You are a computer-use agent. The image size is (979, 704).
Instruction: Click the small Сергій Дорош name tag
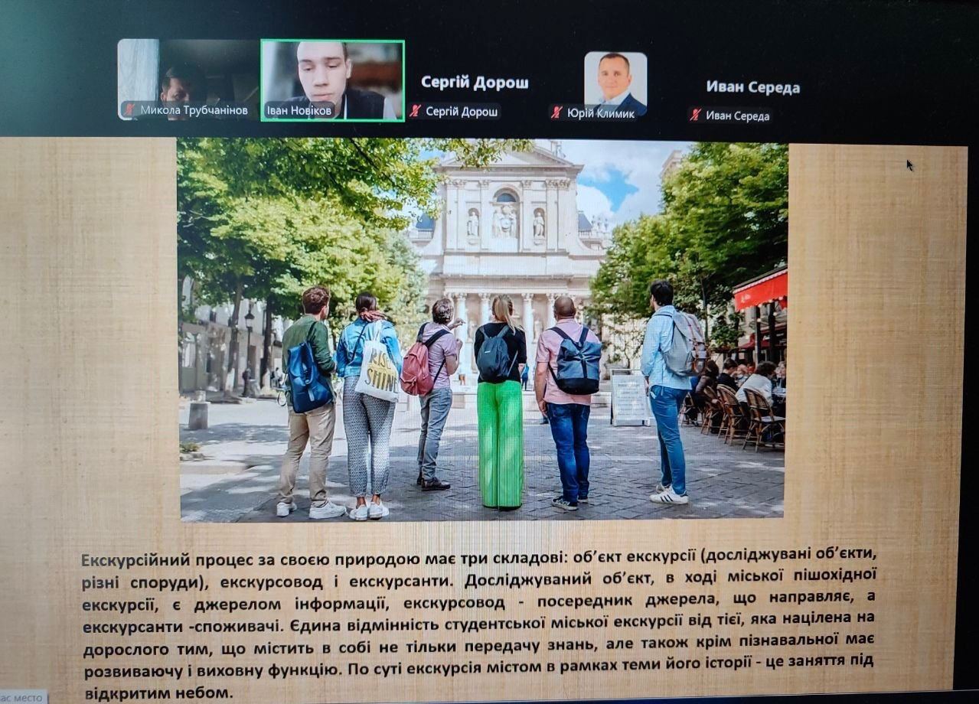tap(462, 112)
